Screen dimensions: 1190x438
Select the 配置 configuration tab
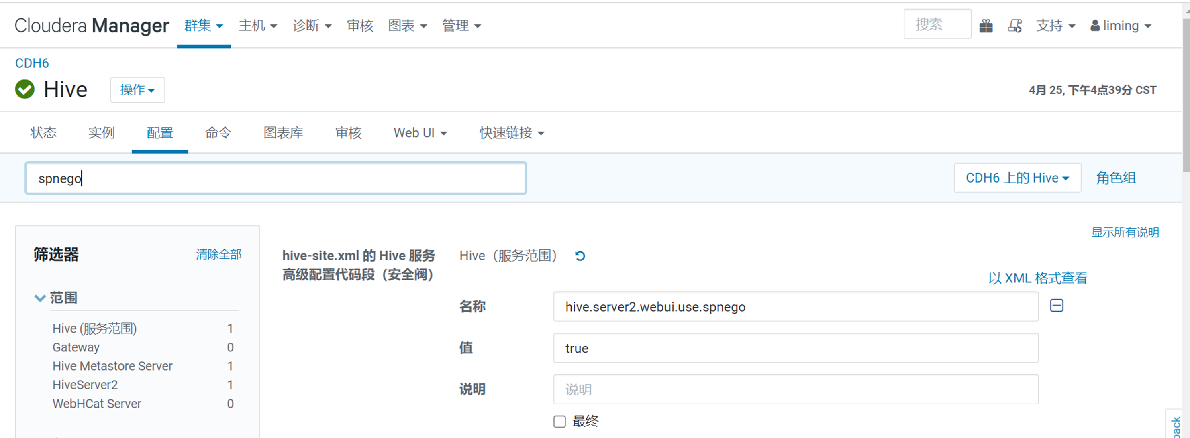(160, 133)
